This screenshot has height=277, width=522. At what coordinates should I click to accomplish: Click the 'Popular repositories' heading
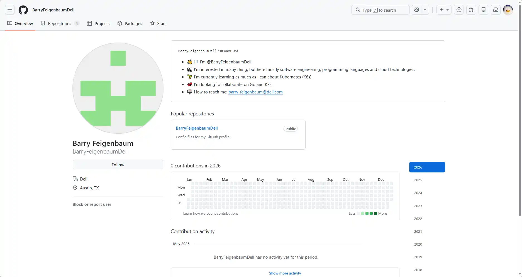[192, 114]
